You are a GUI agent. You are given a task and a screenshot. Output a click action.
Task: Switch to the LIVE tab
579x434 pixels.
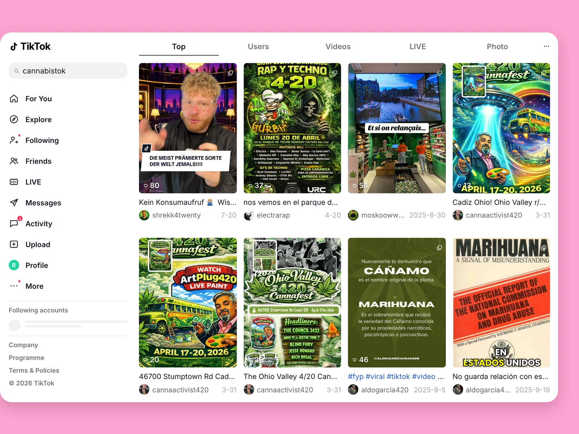tap(418, 47)
